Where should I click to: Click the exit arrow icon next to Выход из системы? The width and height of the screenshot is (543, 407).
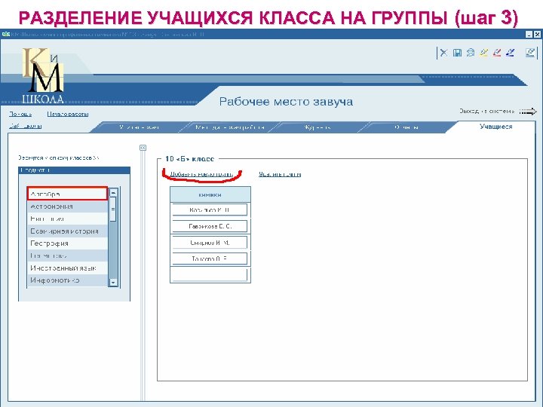coord(528,112)
